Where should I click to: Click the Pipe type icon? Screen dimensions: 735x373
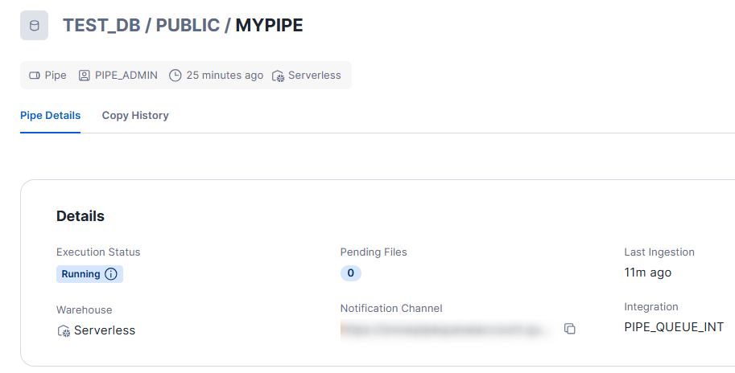click(35, 76)
